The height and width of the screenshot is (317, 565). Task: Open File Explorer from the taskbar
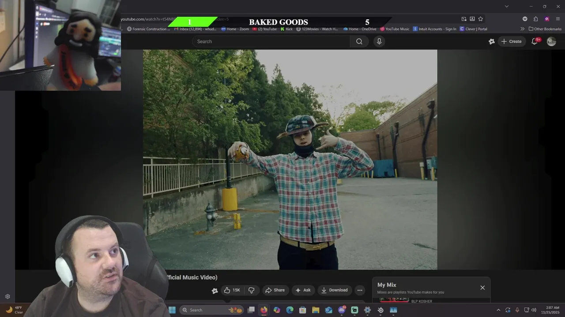pyautogui.click(x=316, y=310)
